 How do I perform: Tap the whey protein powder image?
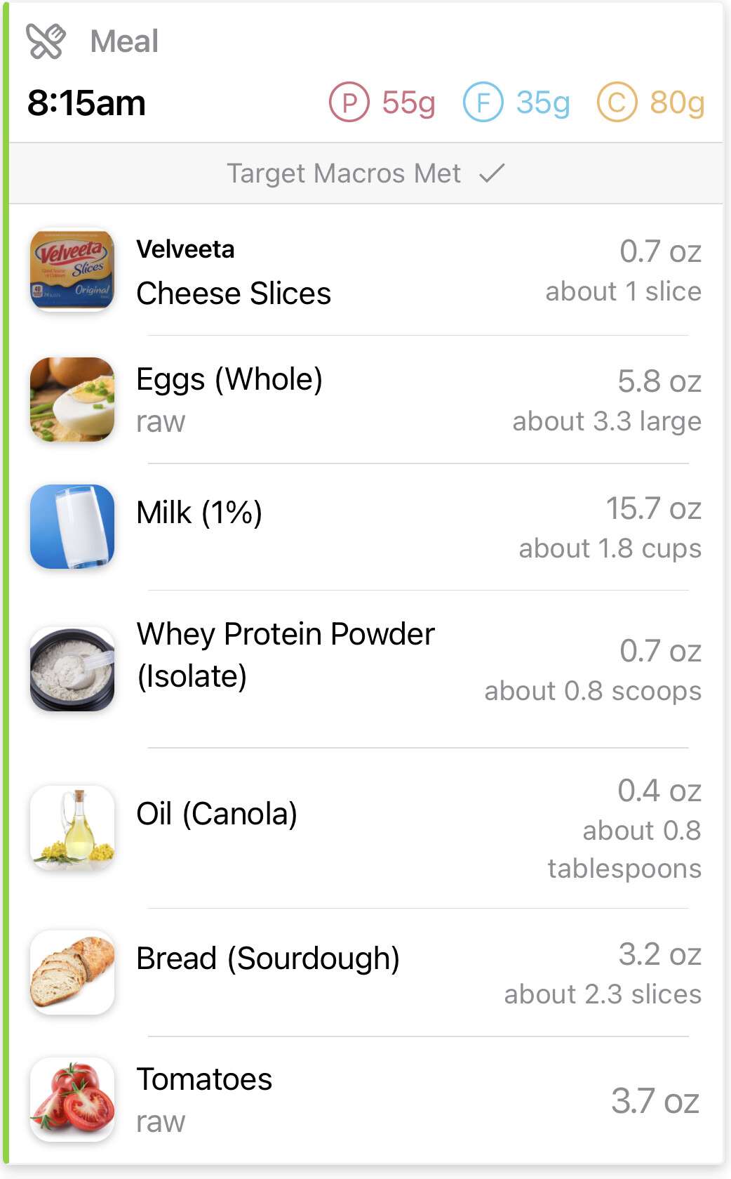[x=72, y=668]
